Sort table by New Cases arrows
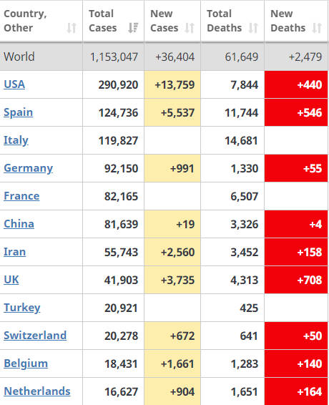Viewport: 329px width, 405px height. tap(190, 28)
